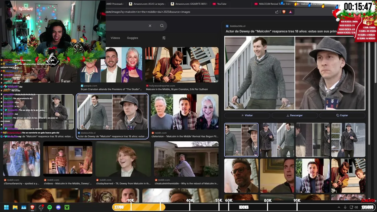Click the large Dewey preview image
The height and width of the screenshot is (212, 377).
coord(295,73)
